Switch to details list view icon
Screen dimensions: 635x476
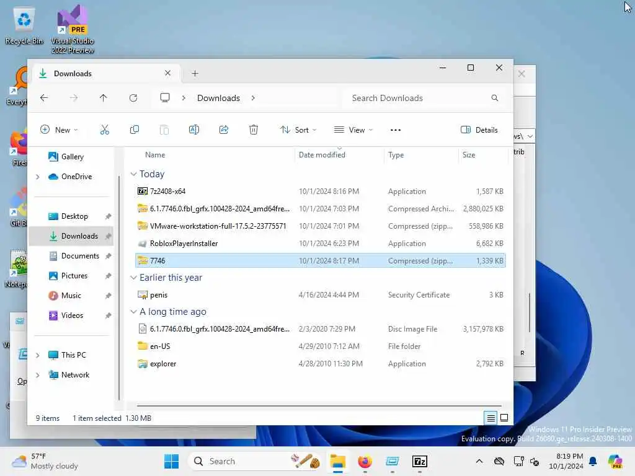pyautogui.click(x=491, y=418)
